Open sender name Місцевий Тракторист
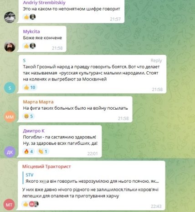The height and width of the screenshot is (212, 195). tap(46, 166)
